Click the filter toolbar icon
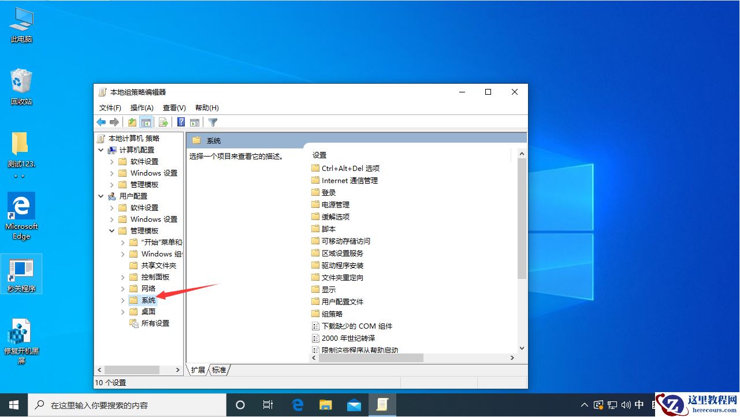The width and height of the screenshot is (740, 417). [213, 122]
